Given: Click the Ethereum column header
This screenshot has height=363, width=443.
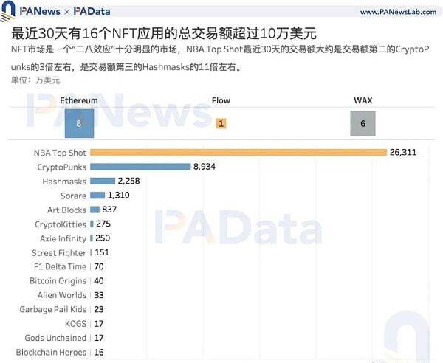Looking at the screenshot, I should (79, 100).
